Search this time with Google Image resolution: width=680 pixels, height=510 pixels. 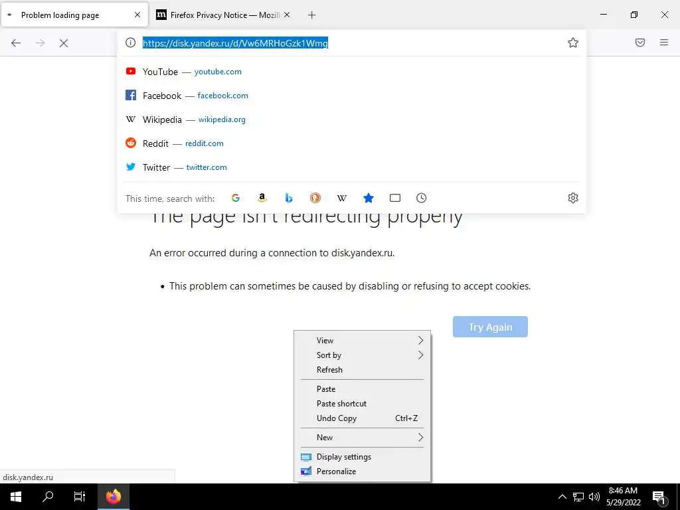pyautogui.click(x=236, y=198)
